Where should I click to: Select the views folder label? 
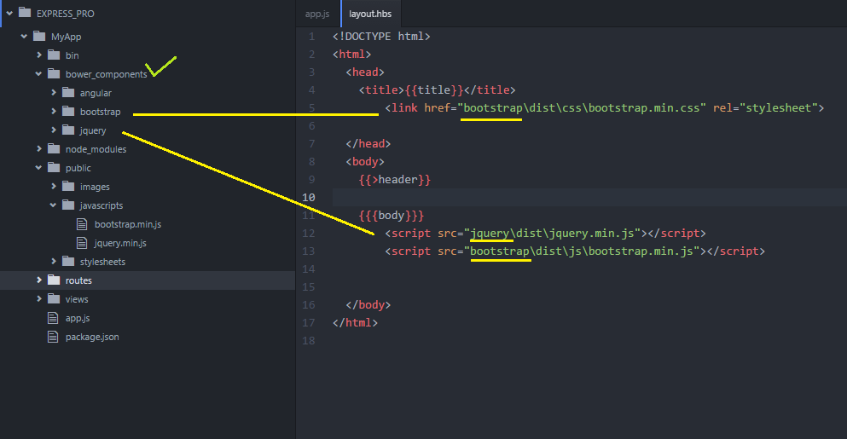point(77,299)
